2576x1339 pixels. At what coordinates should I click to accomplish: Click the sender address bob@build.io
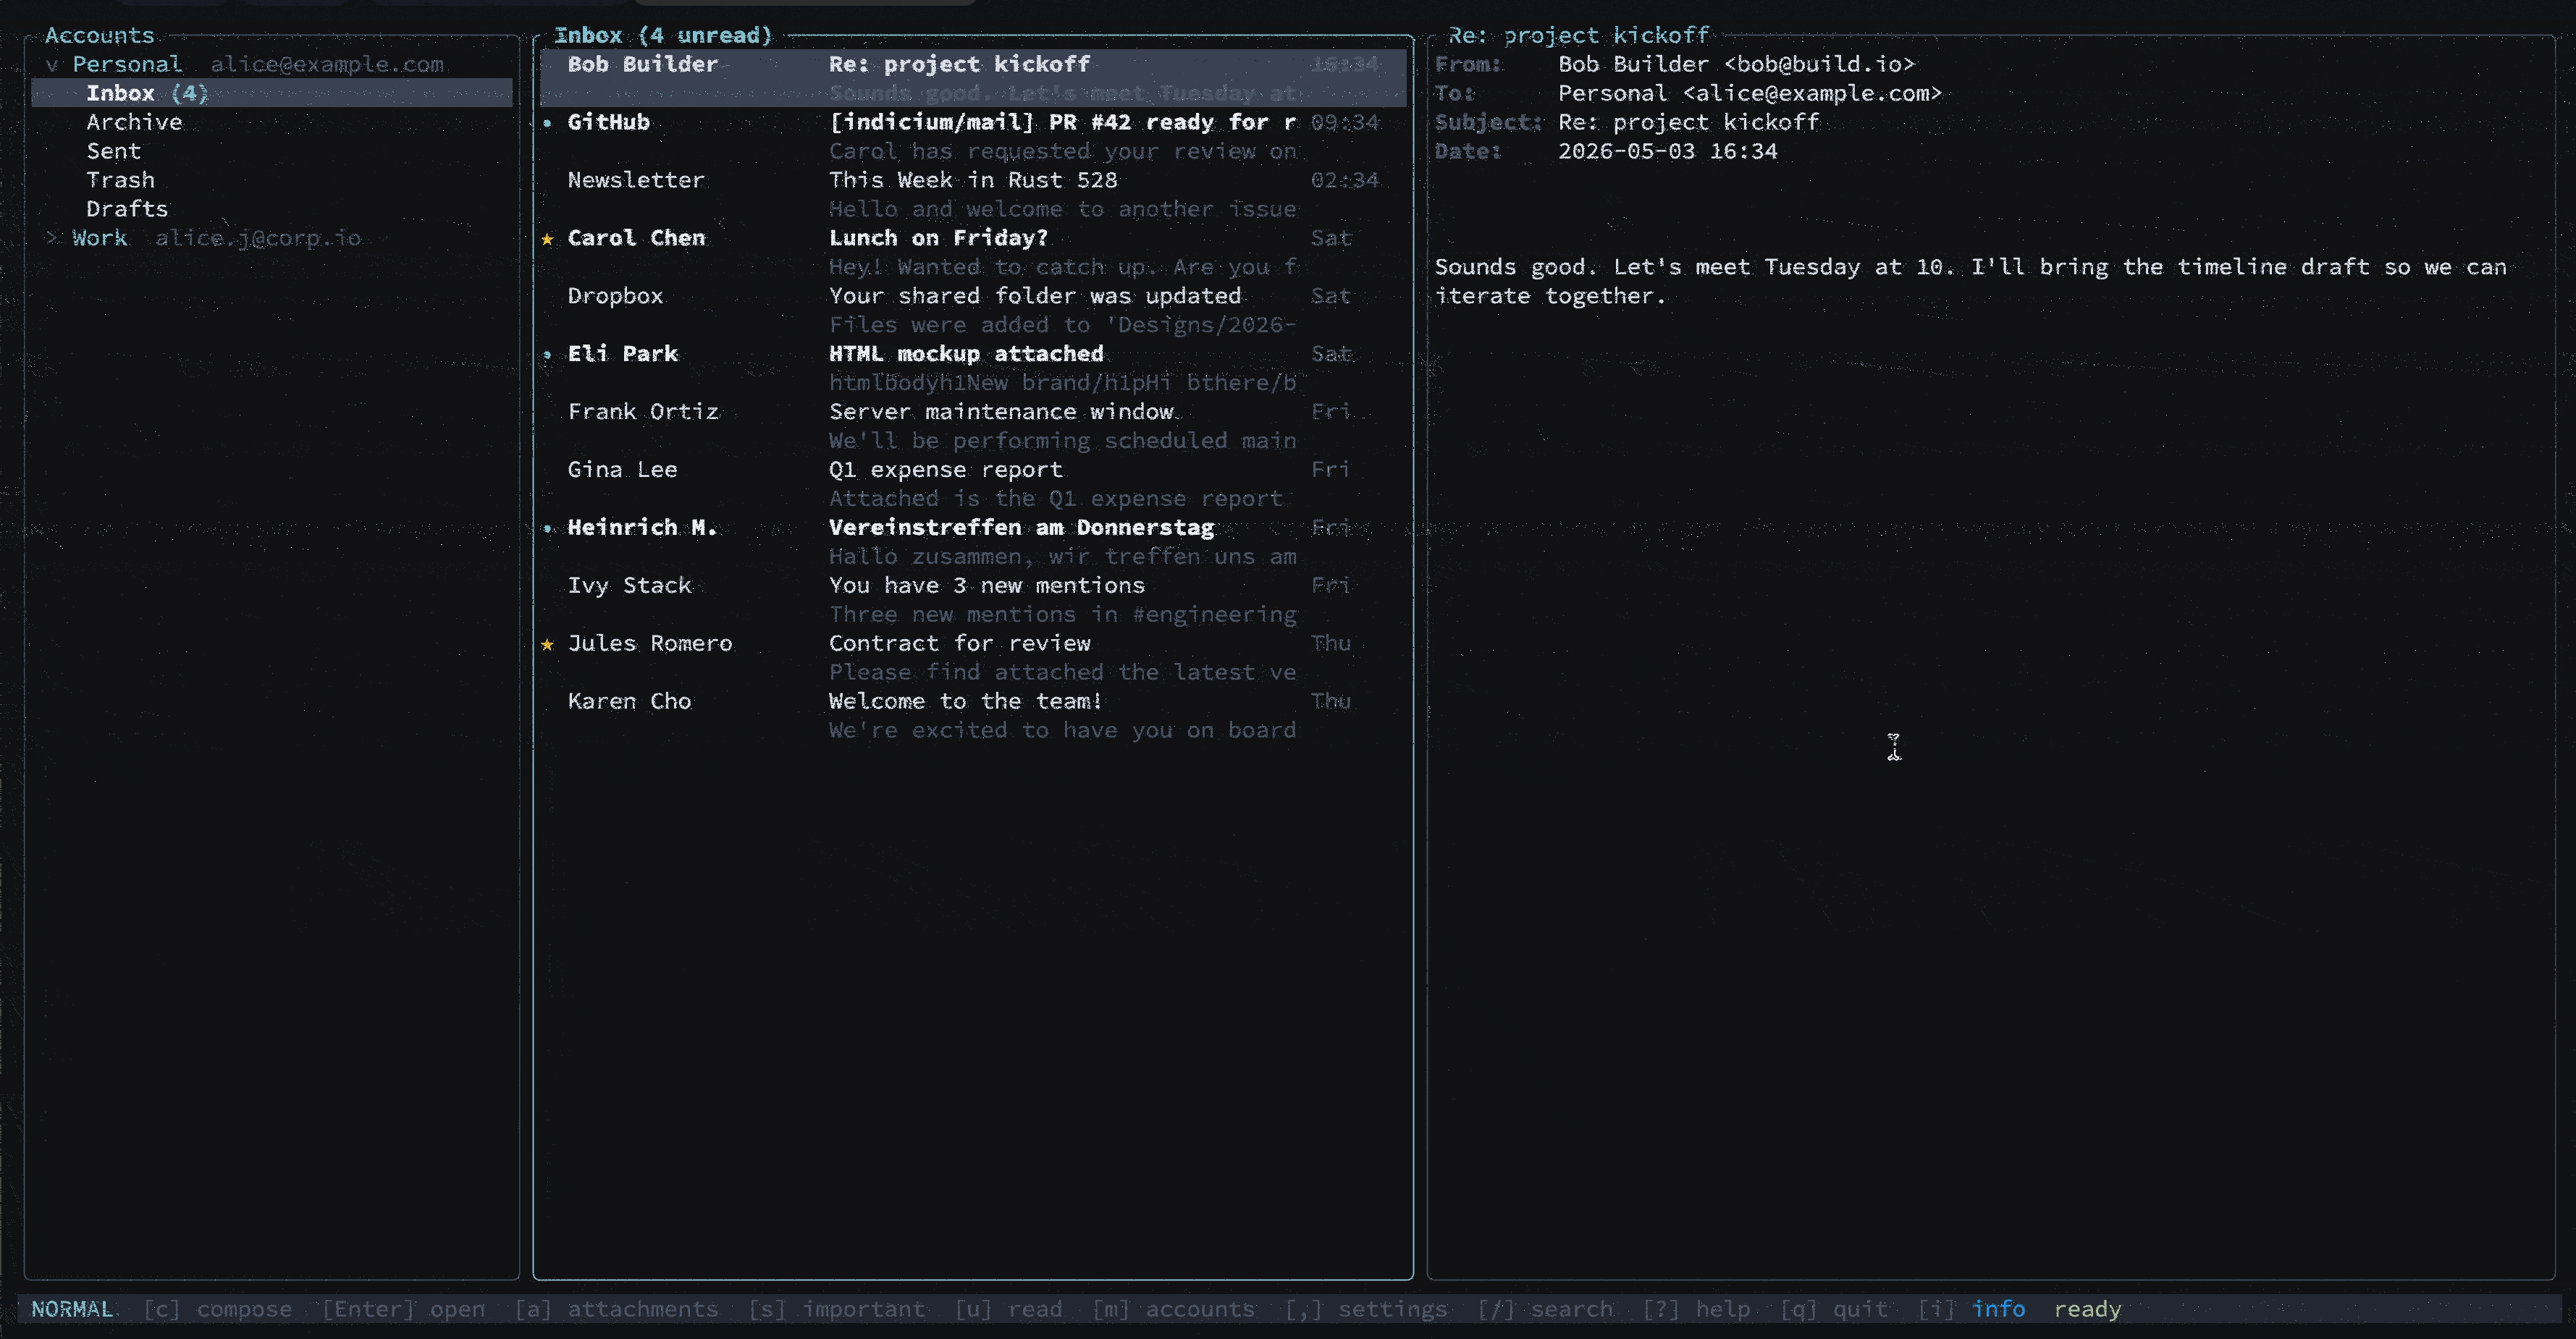point(1819,64)
